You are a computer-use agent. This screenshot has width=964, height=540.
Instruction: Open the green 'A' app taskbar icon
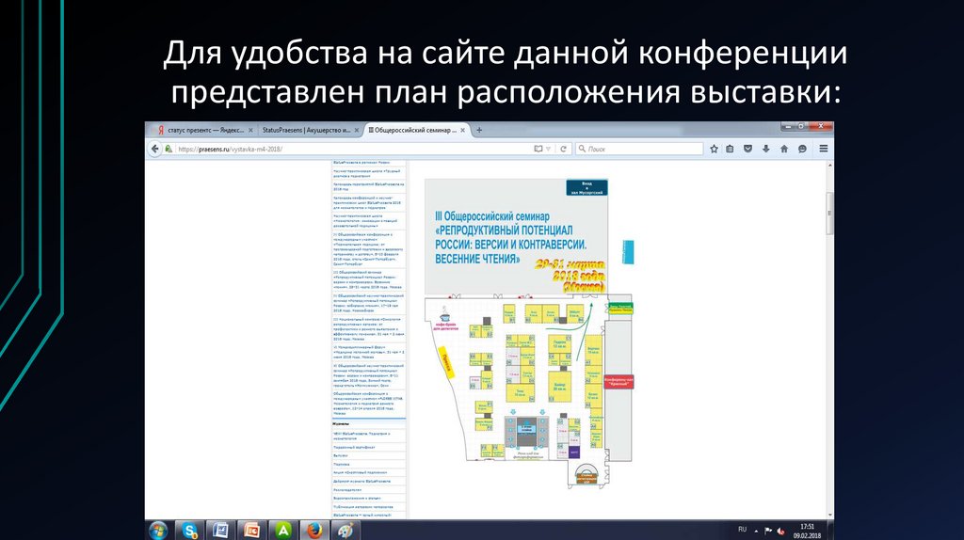[x=282, y=531]
